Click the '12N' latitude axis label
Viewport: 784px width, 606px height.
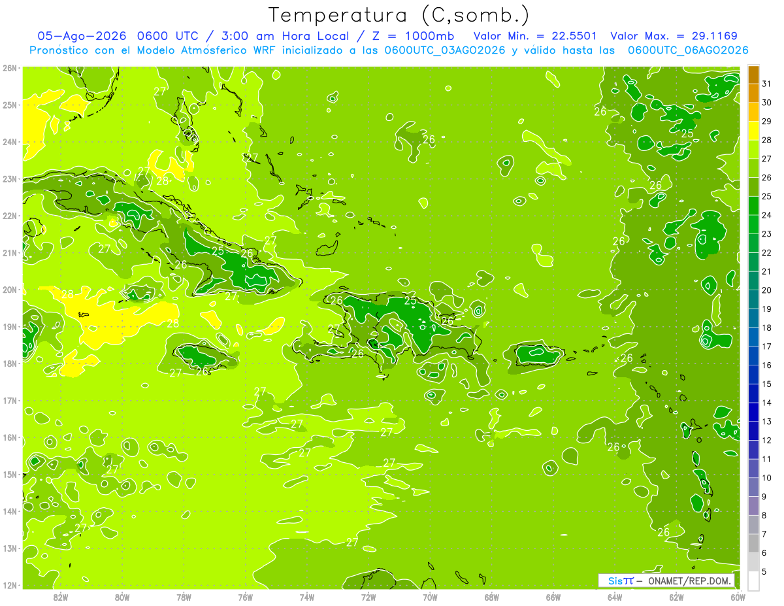click(10, 585)
